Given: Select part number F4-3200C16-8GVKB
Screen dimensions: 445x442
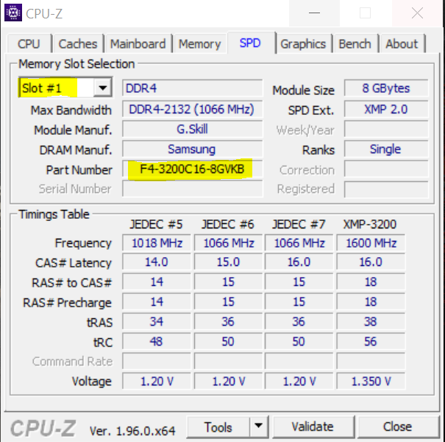Looking at the screenshot, I should [x=193, y=169].
